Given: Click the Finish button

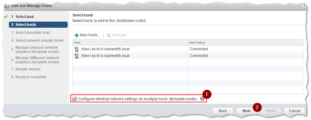Looking at the screenshot, I should (x=270, y=111).
